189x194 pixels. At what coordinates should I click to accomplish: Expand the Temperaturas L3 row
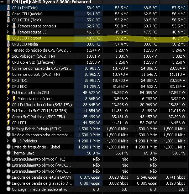(x=8, y=32)
